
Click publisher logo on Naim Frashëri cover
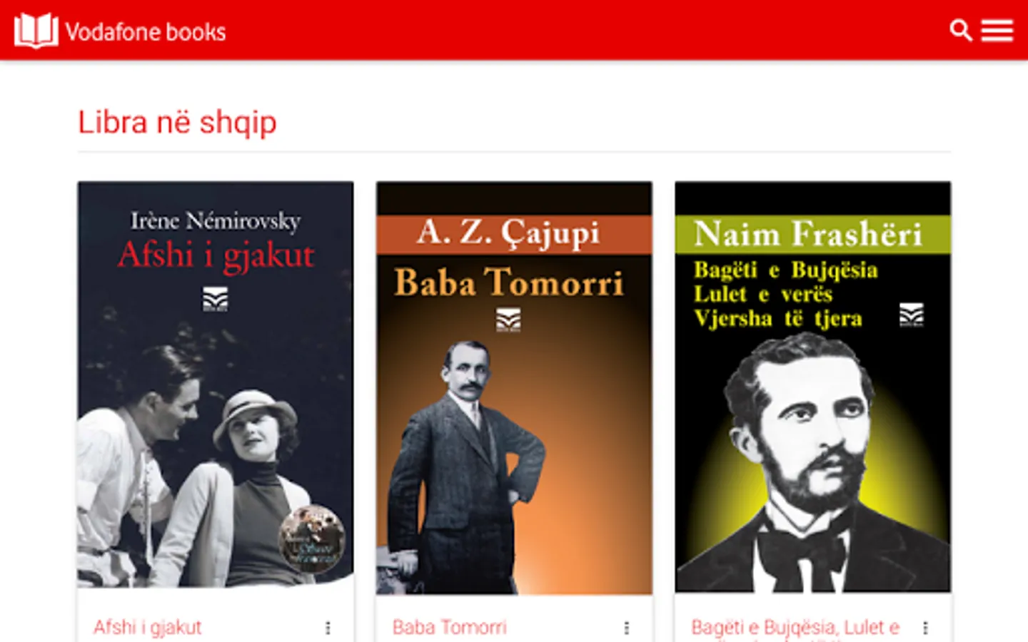point(911,315)
